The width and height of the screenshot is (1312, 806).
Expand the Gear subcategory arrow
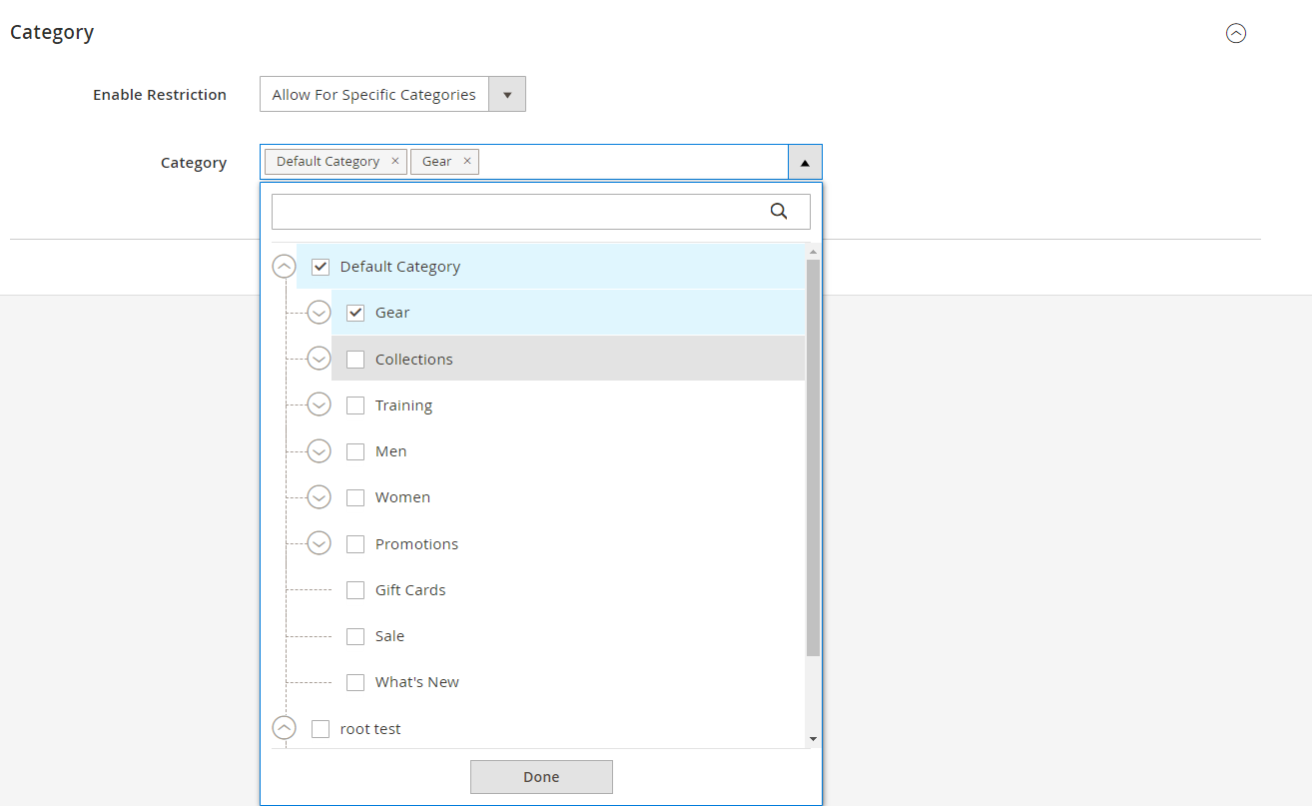coord(319,313)
